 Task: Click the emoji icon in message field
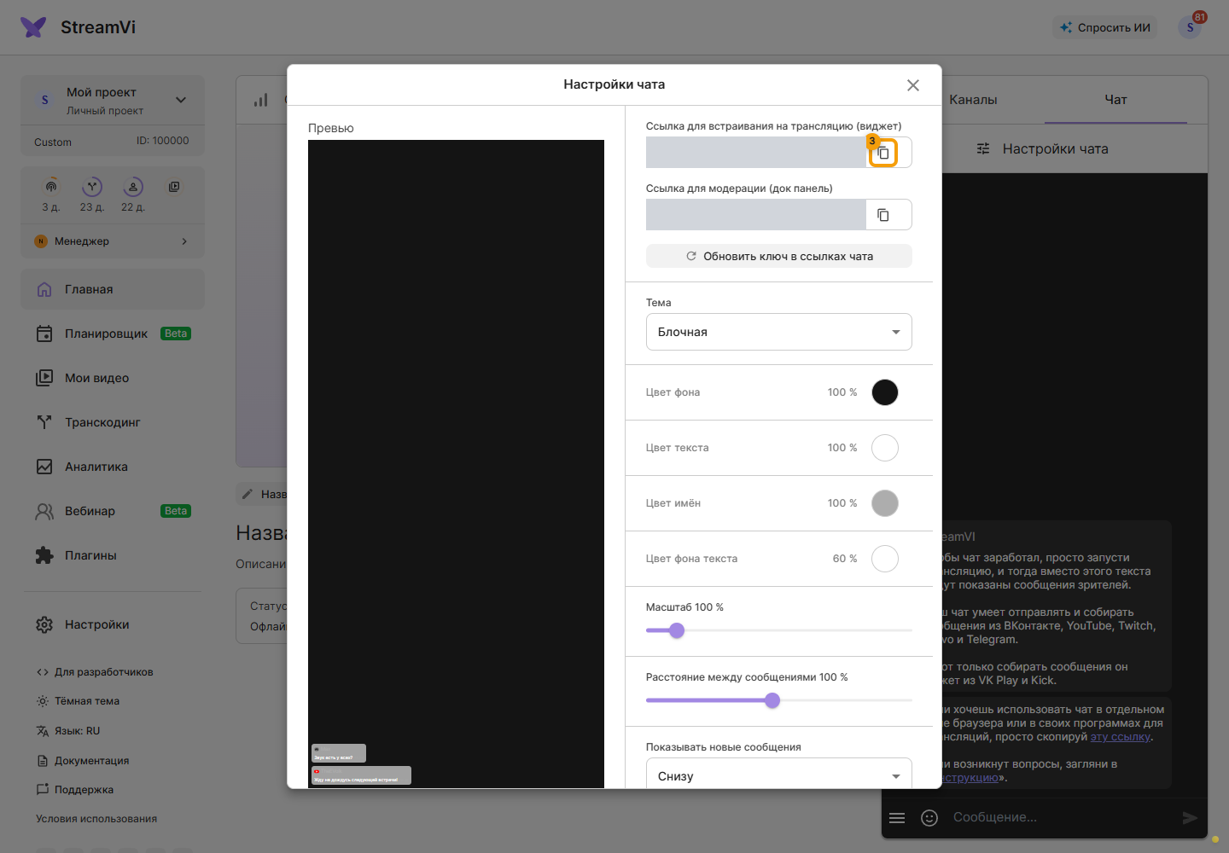click(x=929, y=818)
